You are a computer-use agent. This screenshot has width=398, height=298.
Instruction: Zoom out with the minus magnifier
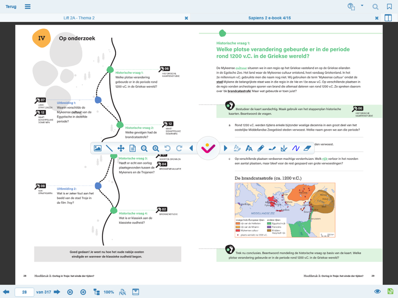[144, 148]
